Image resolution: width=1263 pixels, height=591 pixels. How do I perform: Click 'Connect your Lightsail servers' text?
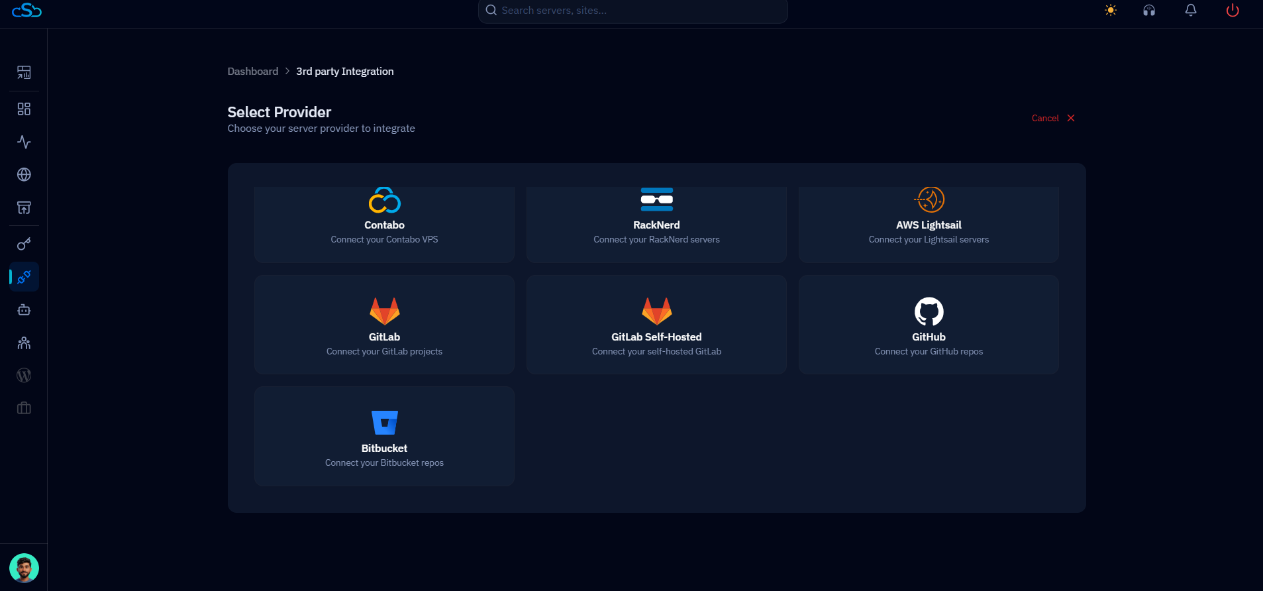929,240
